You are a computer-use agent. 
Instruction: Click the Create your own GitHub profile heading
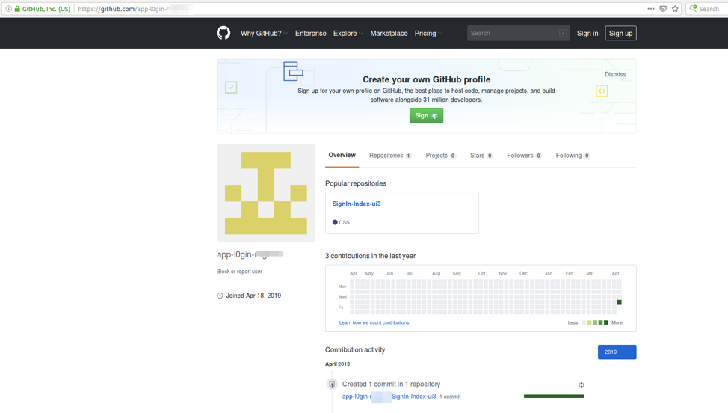tap(427, 79)
